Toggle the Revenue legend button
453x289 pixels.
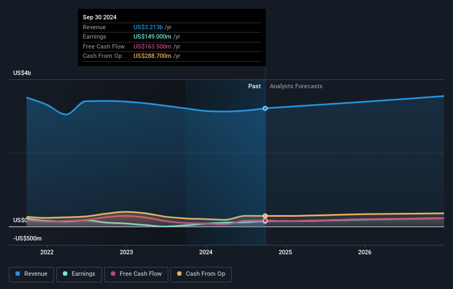tap(31, 274)
